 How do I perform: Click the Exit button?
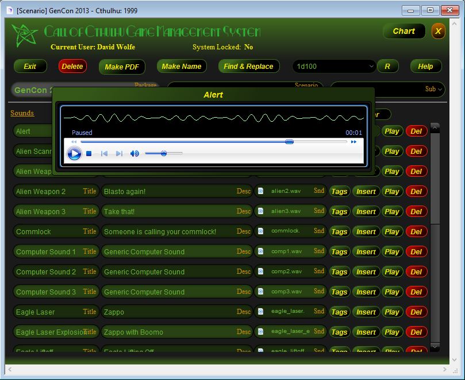(x=30, y=67)
